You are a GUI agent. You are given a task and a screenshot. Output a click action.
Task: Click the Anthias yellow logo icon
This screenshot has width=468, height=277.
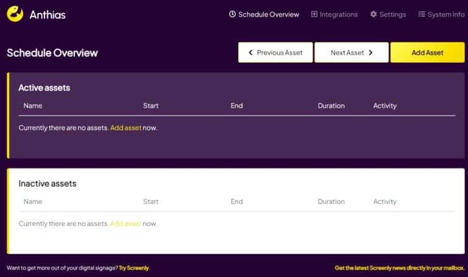(x=15, y=14)
